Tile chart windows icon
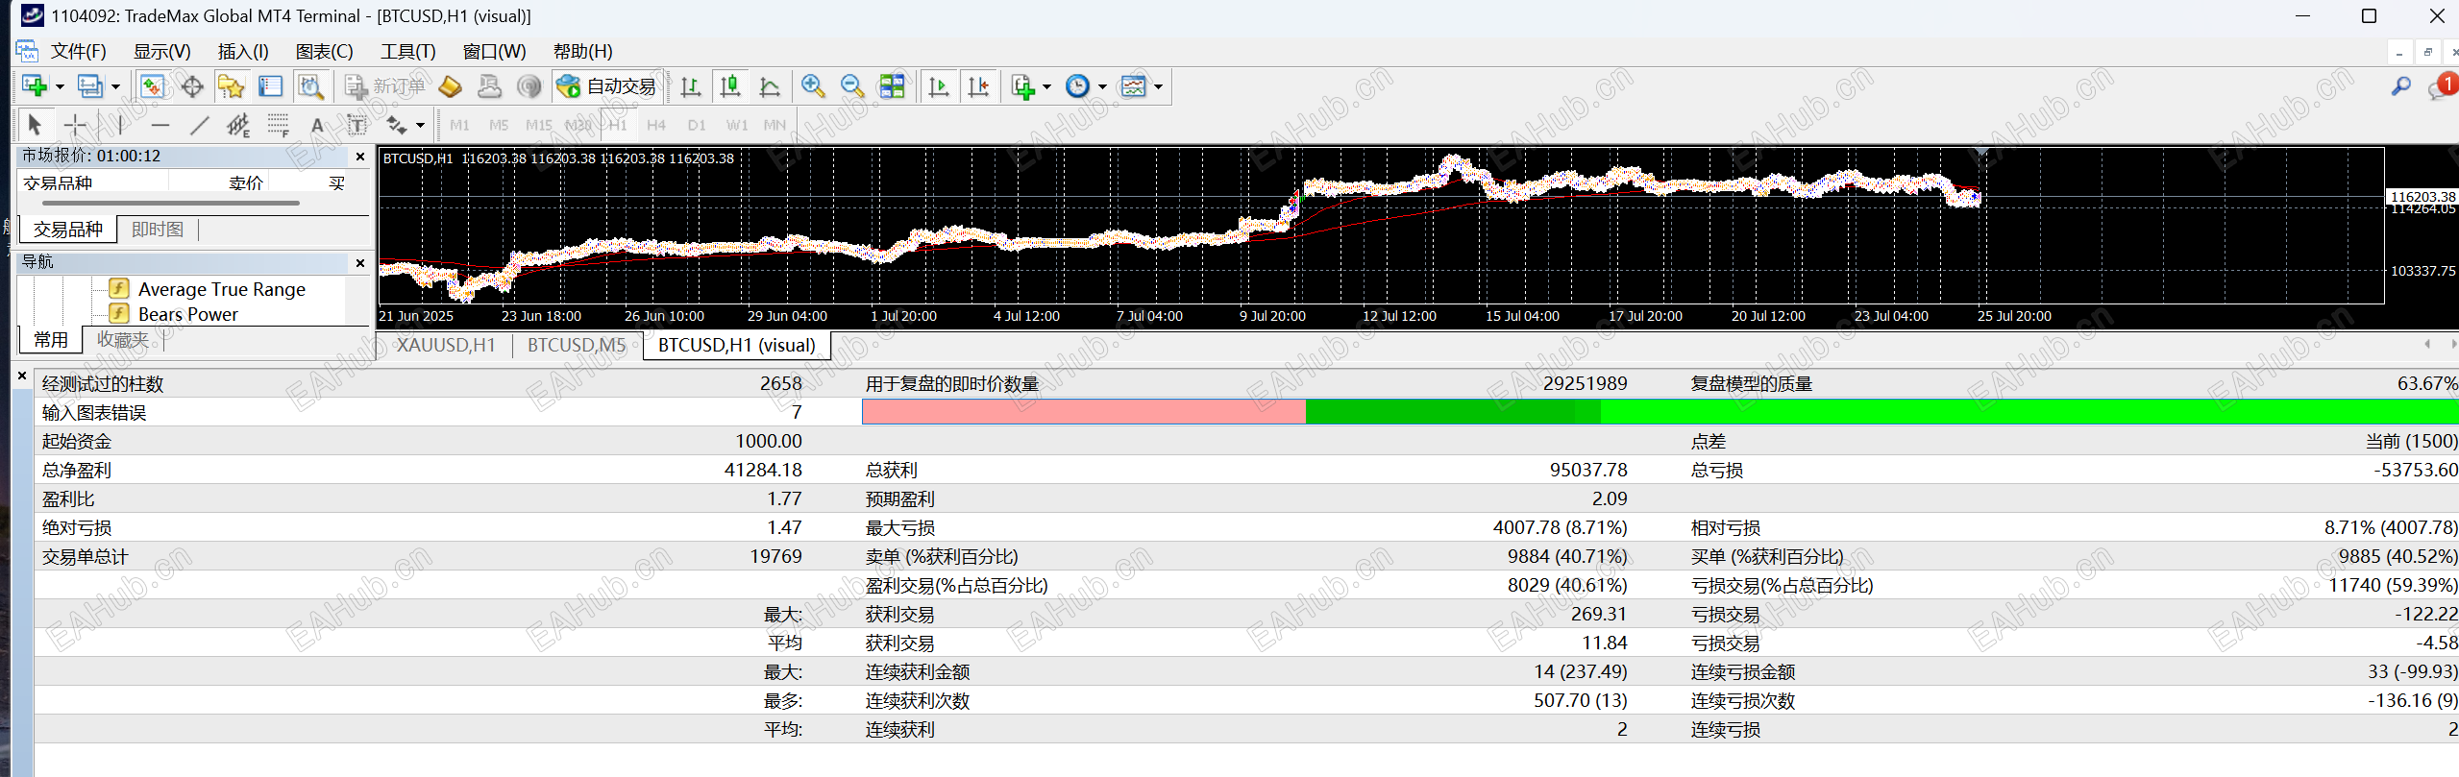Screen dimensions: 2459x777 [892, 86]
